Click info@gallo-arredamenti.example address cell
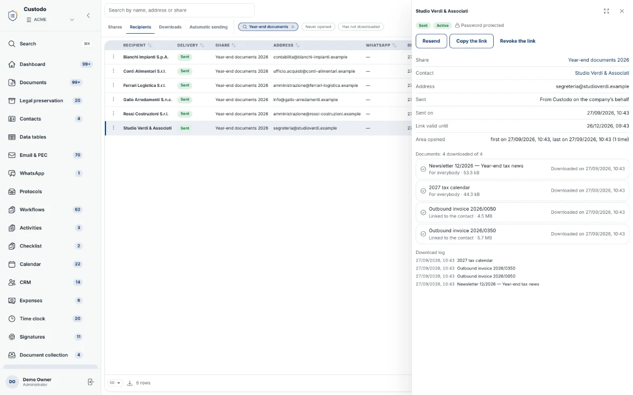 305,100
